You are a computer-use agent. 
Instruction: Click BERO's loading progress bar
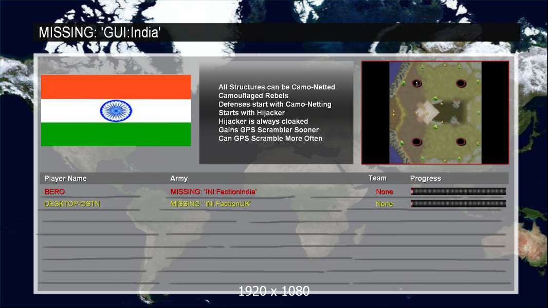[458, 191]
